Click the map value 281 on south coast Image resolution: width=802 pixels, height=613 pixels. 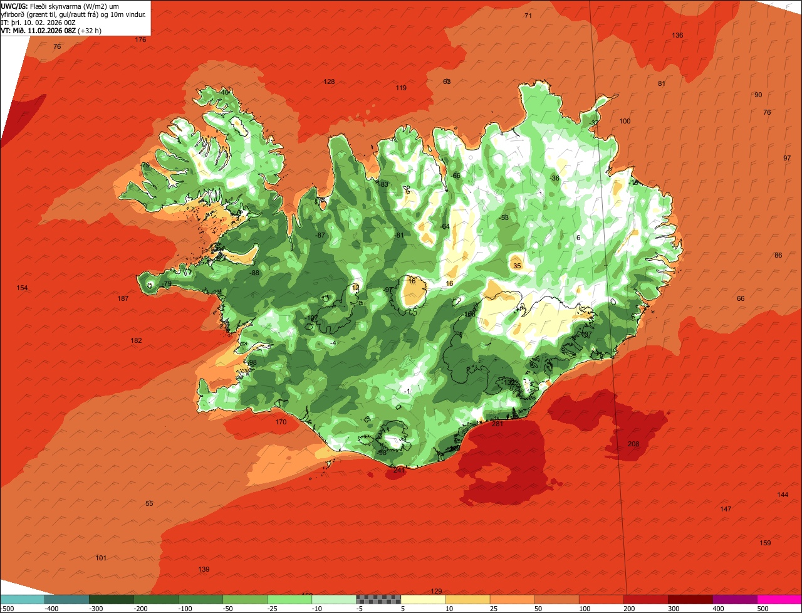coord(497,424)
